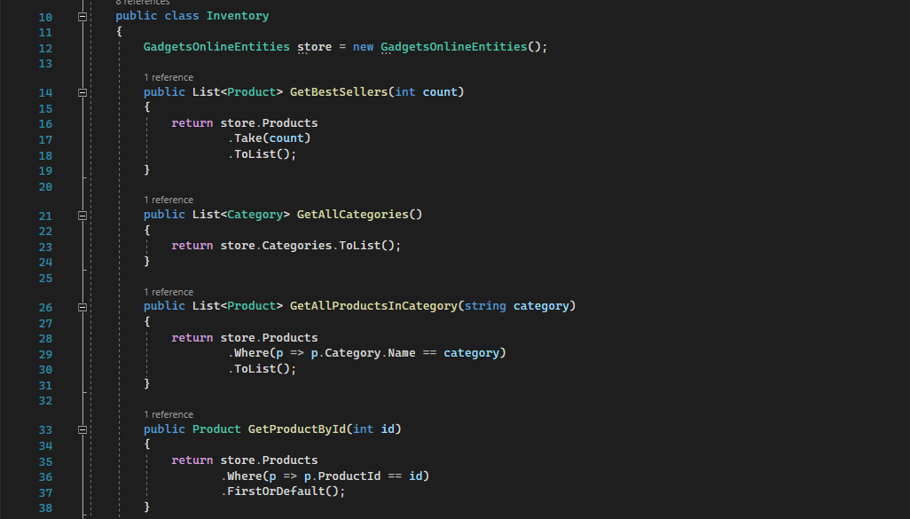Image resolution: width=910 pixels, height=519 pixels.
Task: Collapse the GetAllProductsInCategory method region
Action: [x=82, y=307]
